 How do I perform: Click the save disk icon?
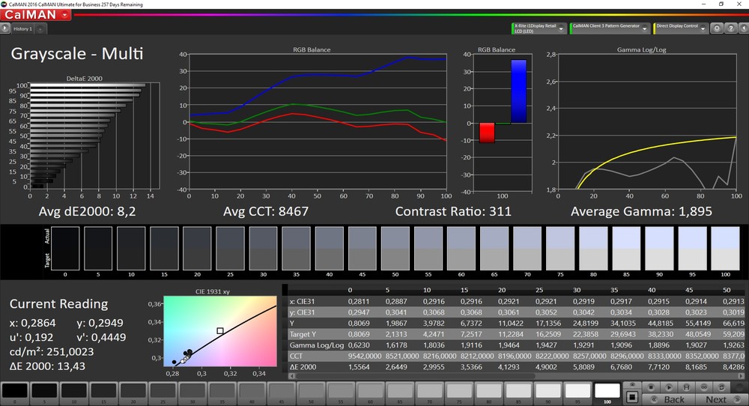pyautogui.click(x=686, y=387)
